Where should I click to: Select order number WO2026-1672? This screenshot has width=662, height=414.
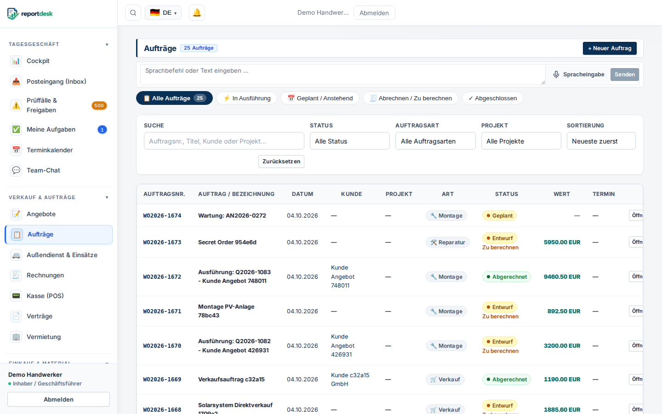162,277
